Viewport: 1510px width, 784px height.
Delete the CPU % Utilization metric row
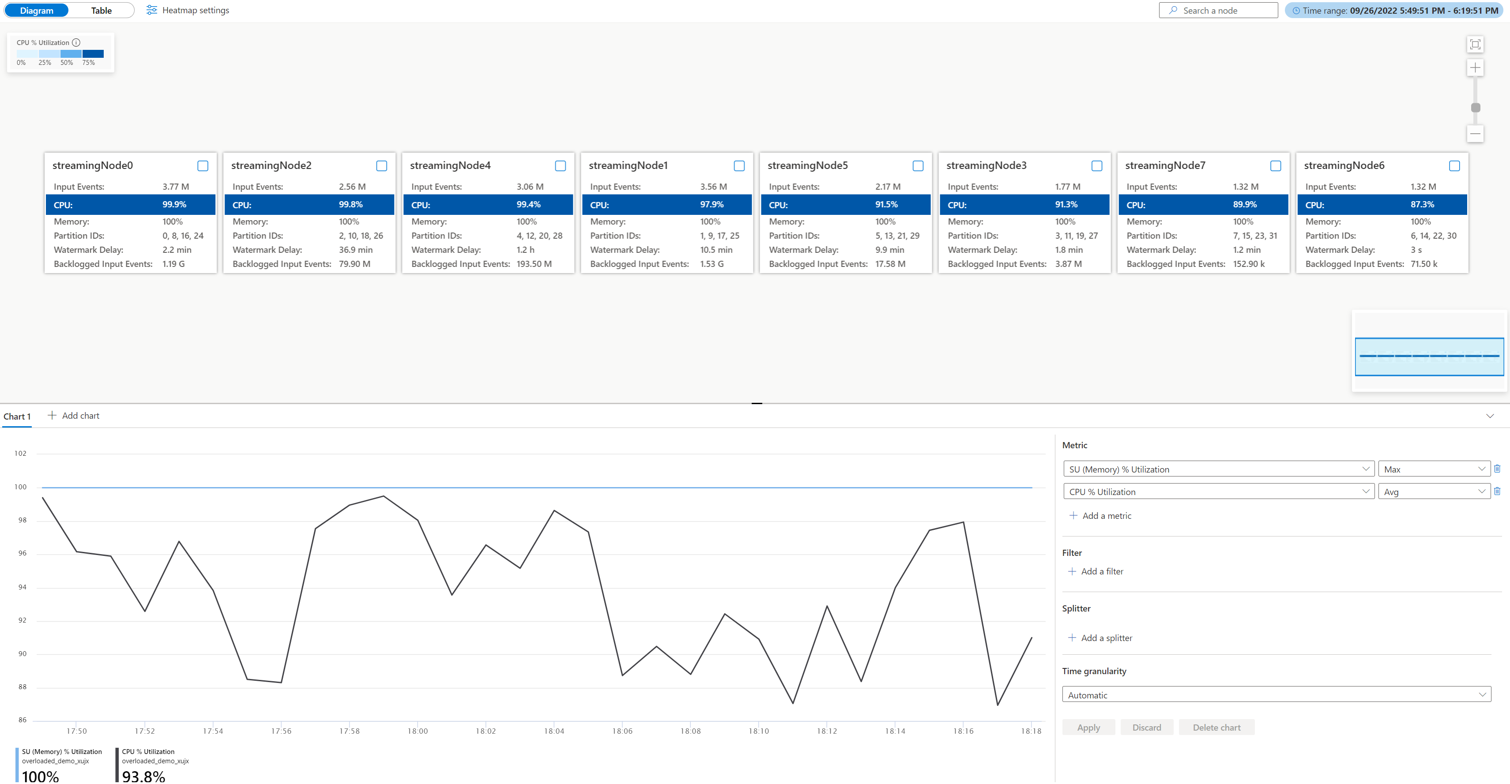pyautogui.click(x=1496, y=491)
